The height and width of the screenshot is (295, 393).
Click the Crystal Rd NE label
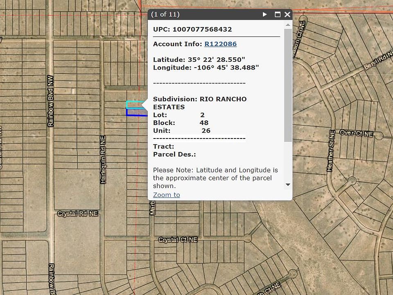78,214
